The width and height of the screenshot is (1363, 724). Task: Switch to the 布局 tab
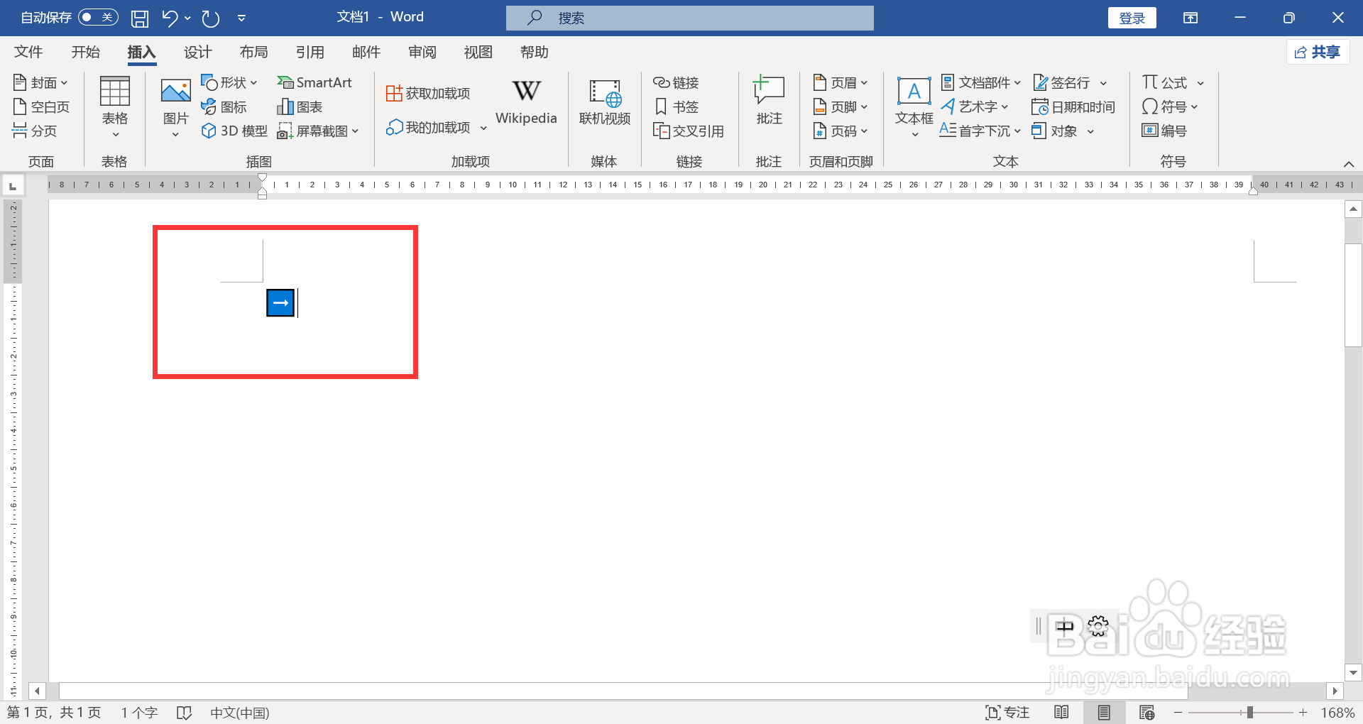pyautogui.click(x=253, y=52)
